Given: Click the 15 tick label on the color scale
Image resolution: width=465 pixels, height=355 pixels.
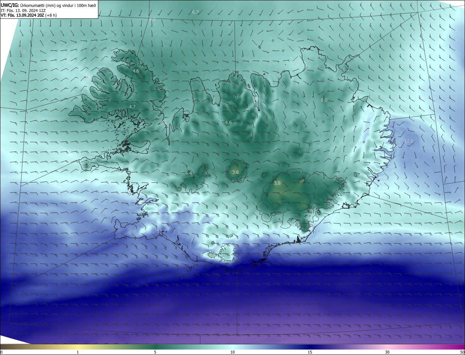Looking at the screenshot, I should click(310, 352).
